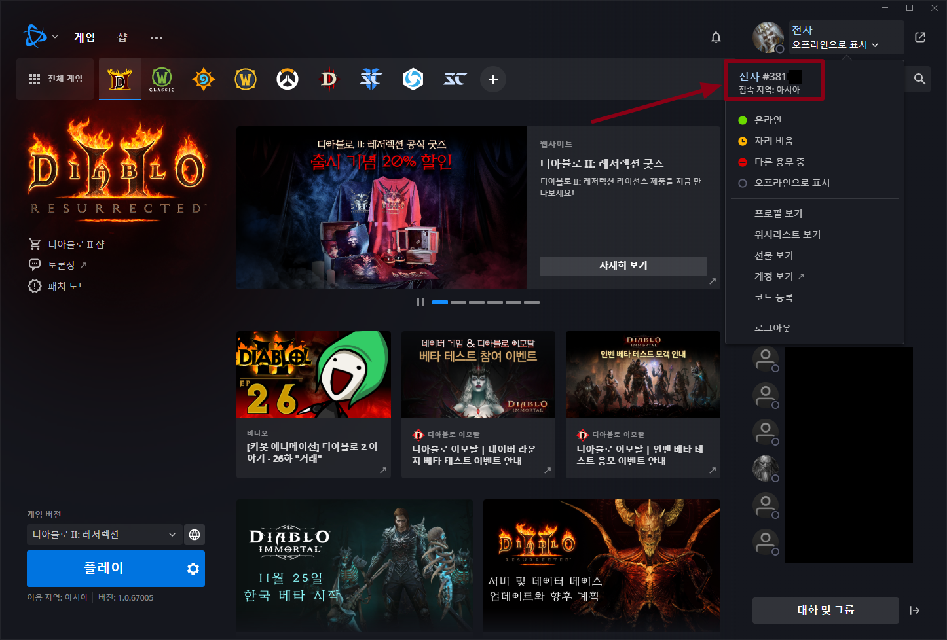
Task: Open the more options ellipsis menu
Action: (x=156, y=37)
